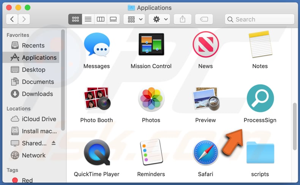The image size is (300, 185).
Task: Open the Install mac... volume in sidebar
Action: (31, 131)
